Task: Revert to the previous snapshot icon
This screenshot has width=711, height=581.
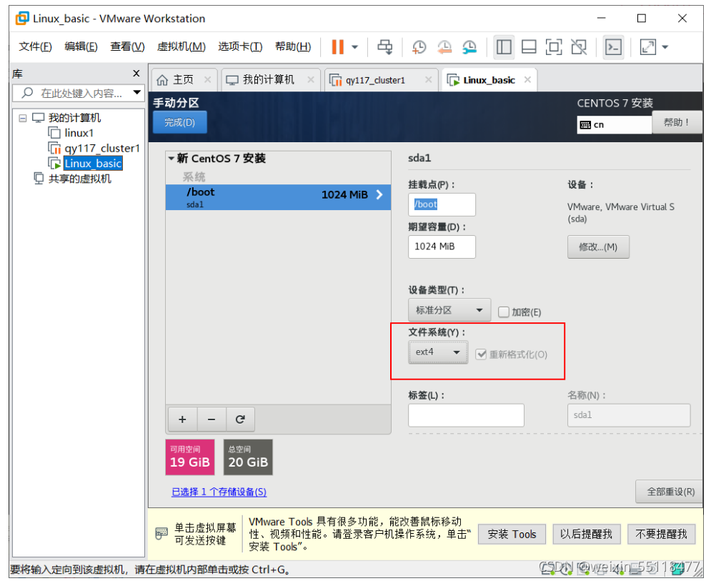Action: tap(444, 46)
